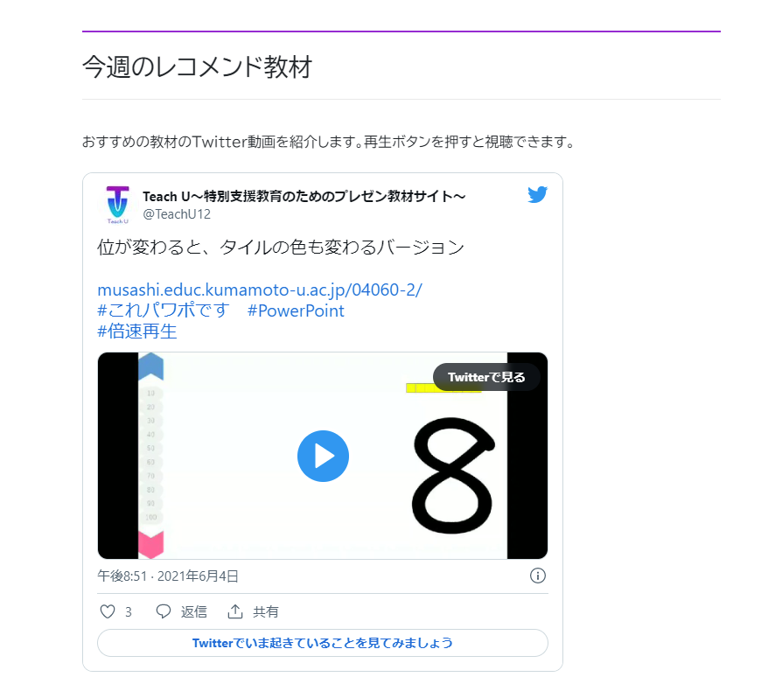The width and height of the screenshot is (782, 684).
Task: Click the like count number 3
Action: point(129,611)
